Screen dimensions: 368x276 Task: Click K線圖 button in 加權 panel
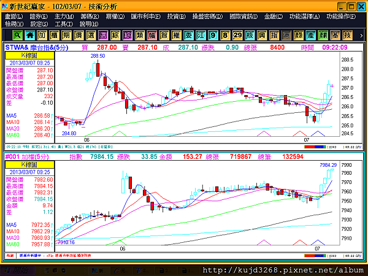[30, 164]
